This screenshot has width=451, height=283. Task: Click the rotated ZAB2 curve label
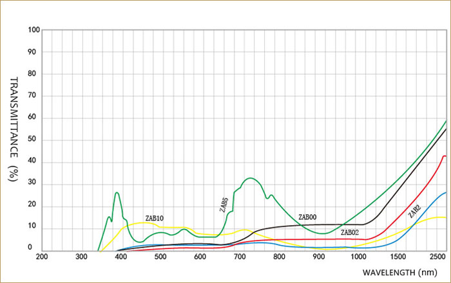pyautogui.click(x=414, y=210)
